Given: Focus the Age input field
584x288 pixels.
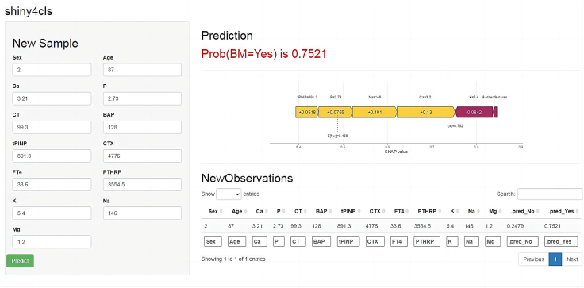Looking at the screenshot, I should pos(142,70).
